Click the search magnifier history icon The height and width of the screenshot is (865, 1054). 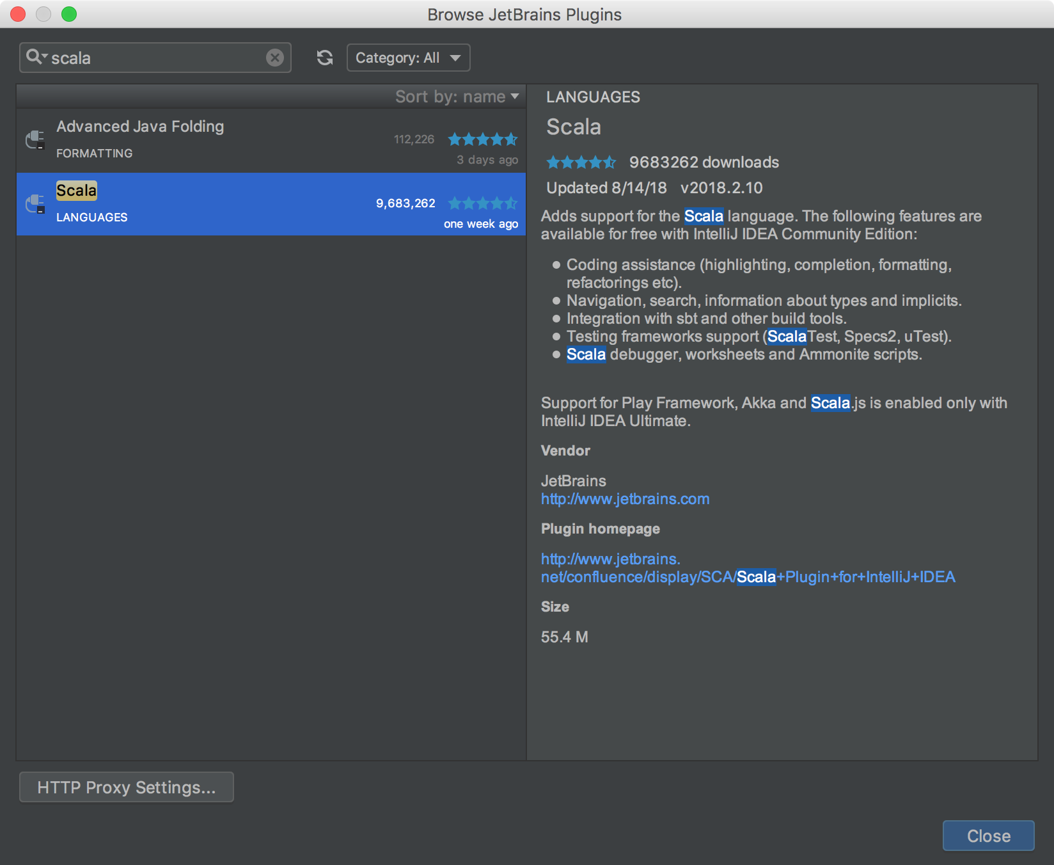pos(36,57)
